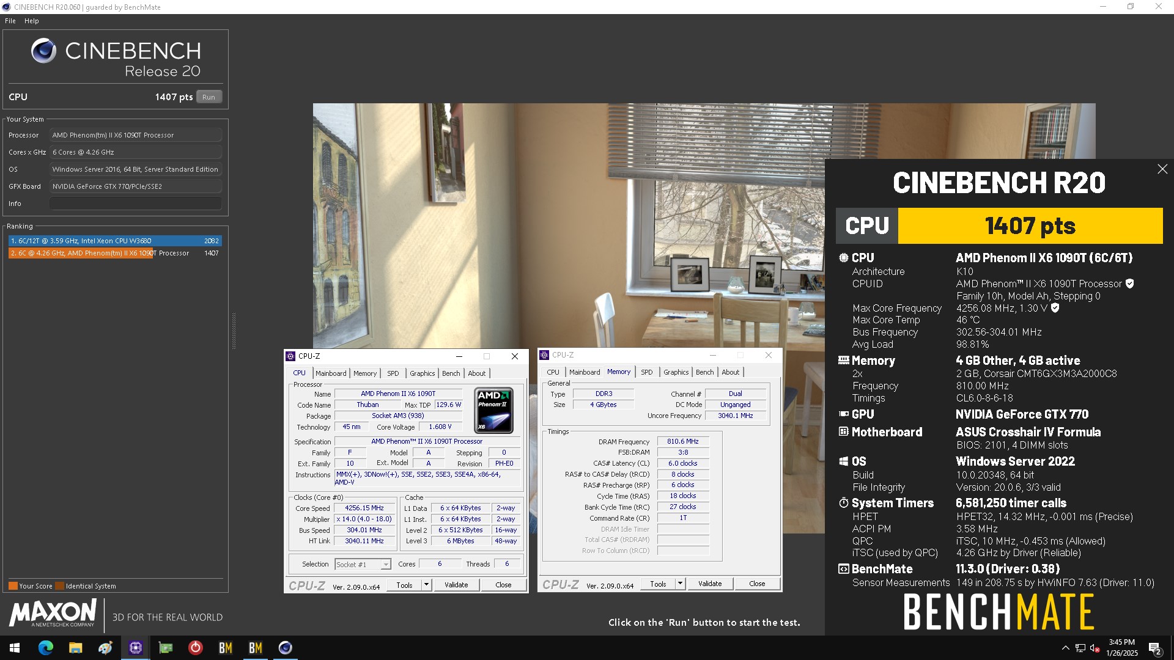The width and height of the screenshot is (1174, 660).
Task: Open the File menu in Cinebench
Action: pyautogui.click(x=10, y=21)
